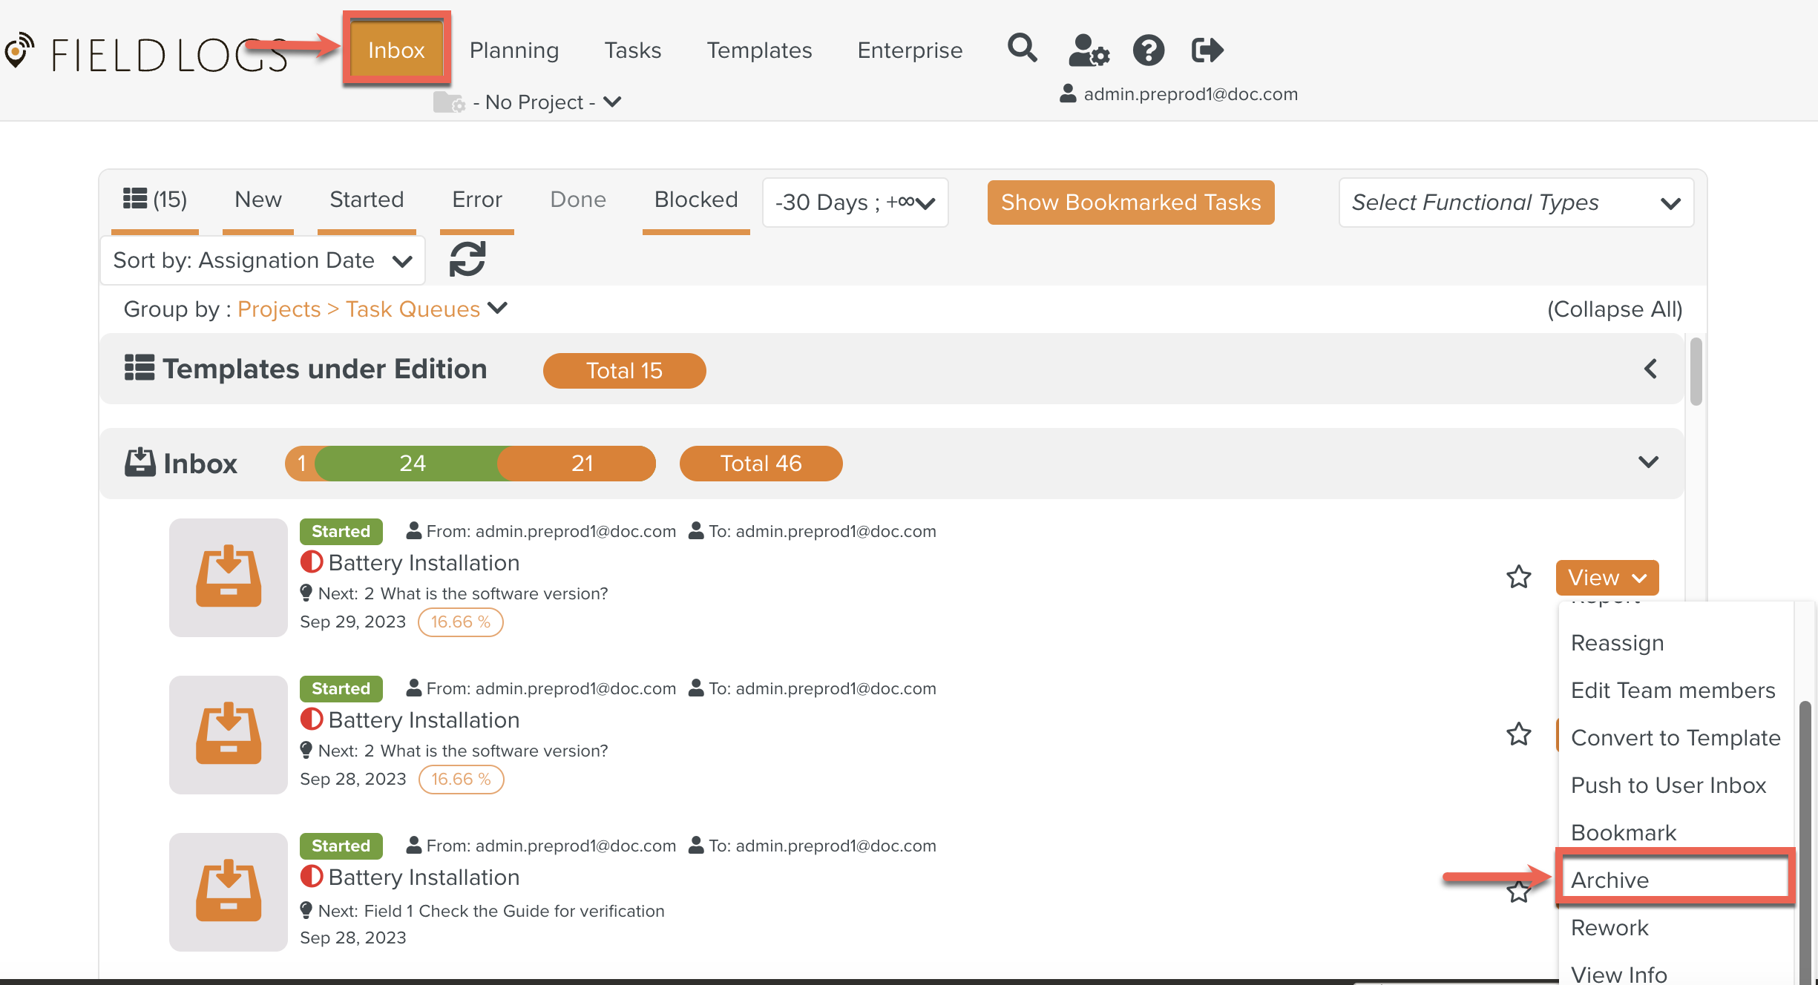Click the FieldLogs logo icon
This screenshot has height=985, width=1818.
(x=19, y=50)
